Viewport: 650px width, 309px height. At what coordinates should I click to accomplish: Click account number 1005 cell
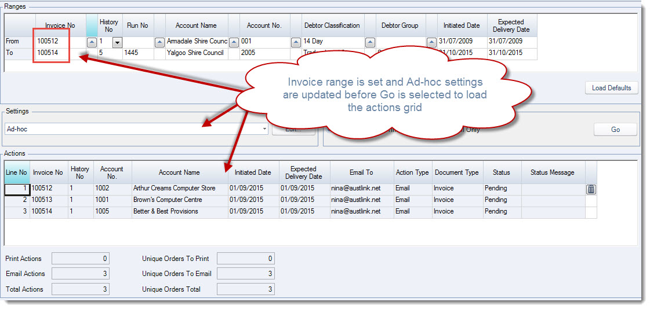click(112, 211)
